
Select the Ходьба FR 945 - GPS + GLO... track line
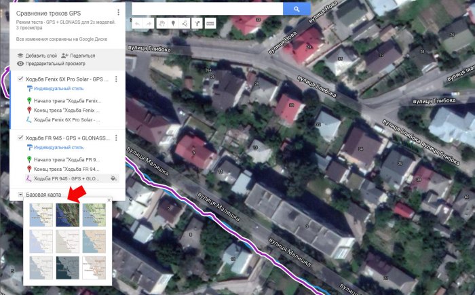(x=66, y=178)
